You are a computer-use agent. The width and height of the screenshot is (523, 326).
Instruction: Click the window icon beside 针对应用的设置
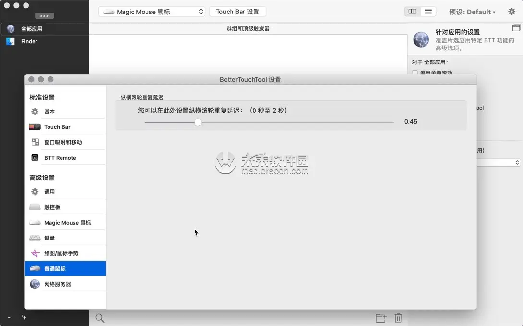coord(516,28)
